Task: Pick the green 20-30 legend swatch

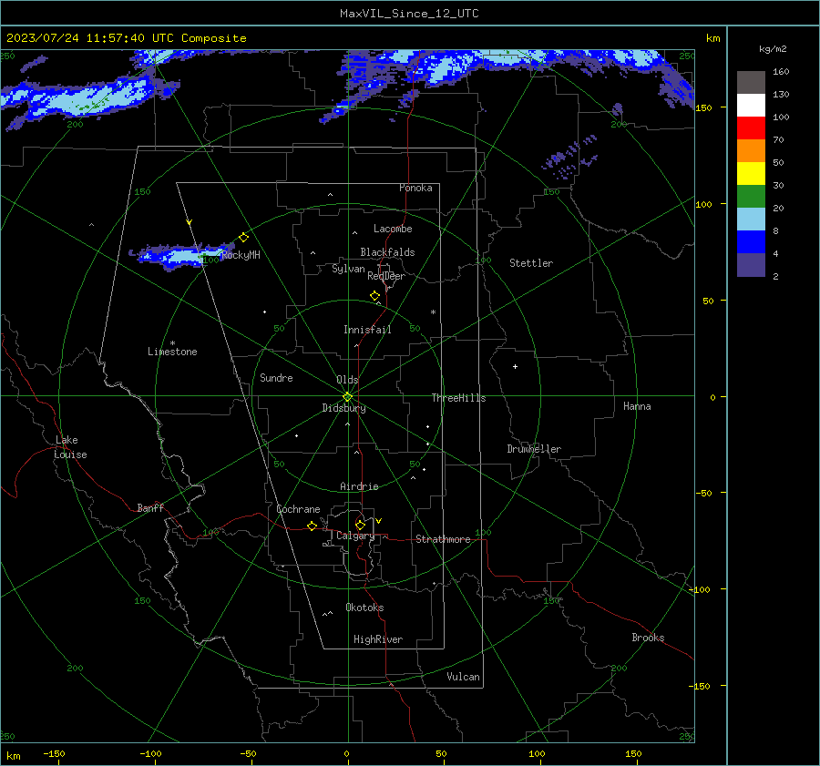Action: (751, 196)
